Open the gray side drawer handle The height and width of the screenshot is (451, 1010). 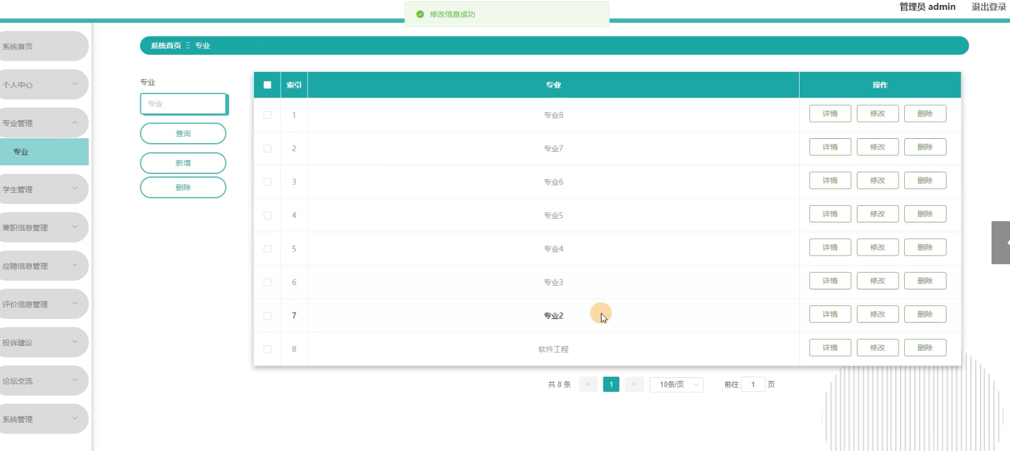(1001, 243)
